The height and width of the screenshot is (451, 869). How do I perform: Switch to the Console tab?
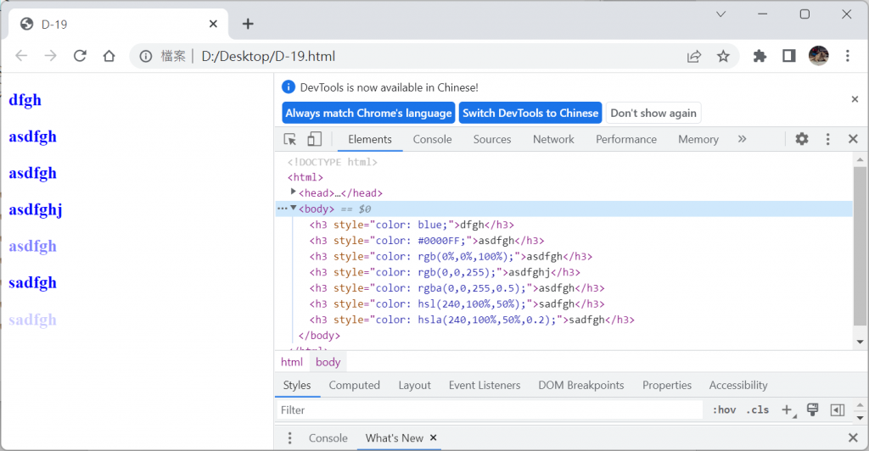[x=432, y=139]
